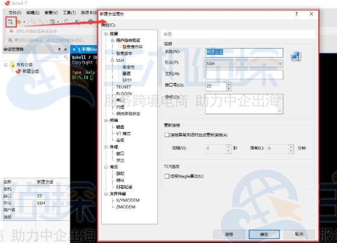The height and width of the screenshot is (243, 337).
Task: Switch to the 本地Shell tab
Action: pyautogui.click(x=84, y=49)
